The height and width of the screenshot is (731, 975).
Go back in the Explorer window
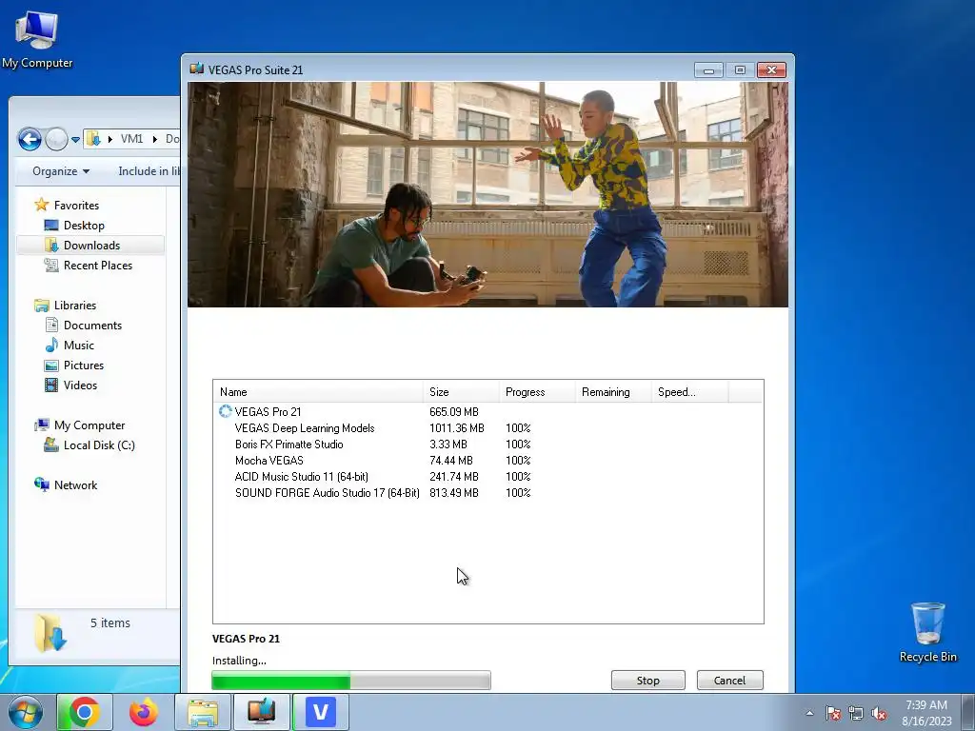30,139
